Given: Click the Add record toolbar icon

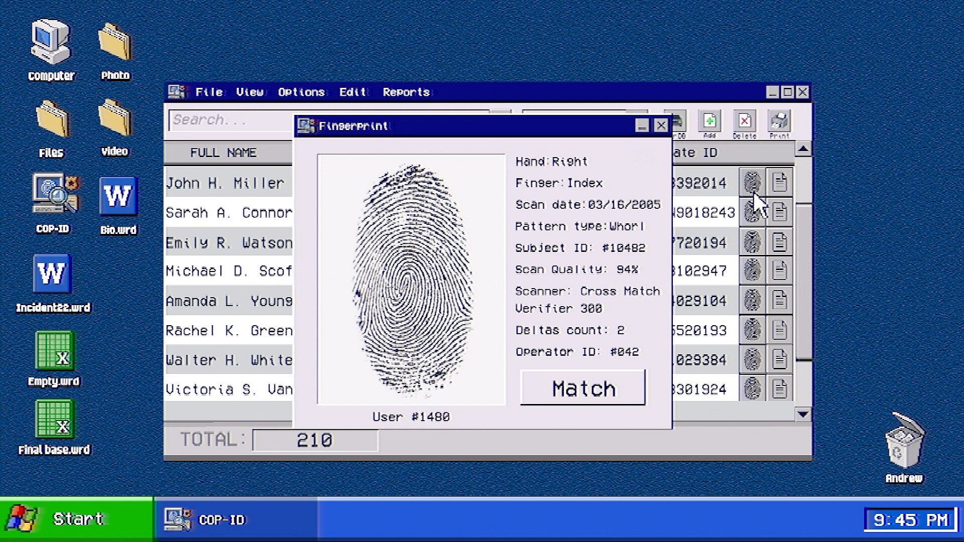Looking at the screenshot, I should (x=709, y=123).
